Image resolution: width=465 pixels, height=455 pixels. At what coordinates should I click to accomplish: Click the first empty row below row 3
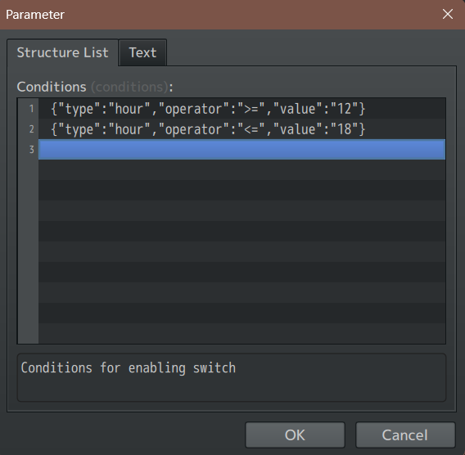242,170
